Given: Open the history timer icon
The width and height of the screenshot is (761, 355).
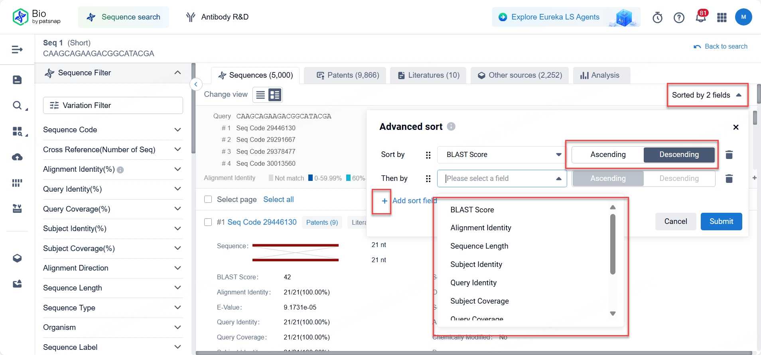Looking at the screenshot, I should pos(657,18).
